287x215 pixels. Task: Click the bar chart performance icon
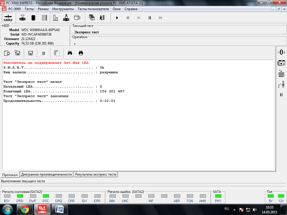55,18
